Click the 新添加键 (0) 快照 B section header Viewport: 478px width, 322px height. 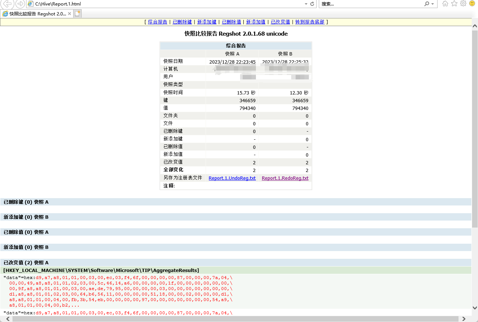[x=236, y=217]
